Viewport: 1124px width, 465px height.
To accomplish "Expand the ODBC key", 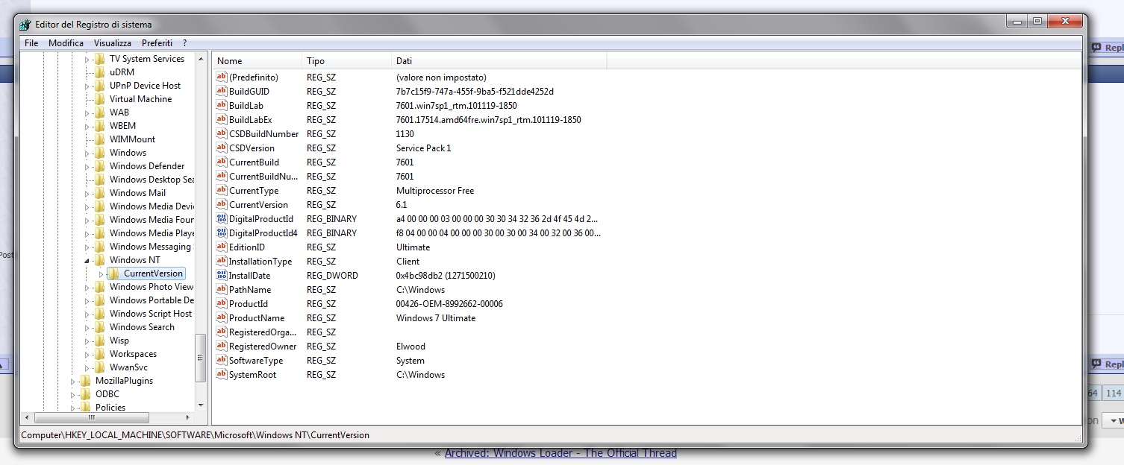I will tap(72, 394).
